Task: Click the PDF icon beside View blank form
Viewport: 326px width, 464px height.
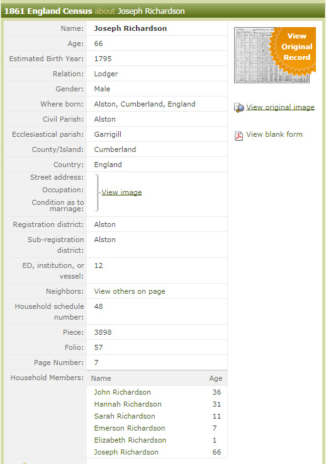Action: (239, 136)
